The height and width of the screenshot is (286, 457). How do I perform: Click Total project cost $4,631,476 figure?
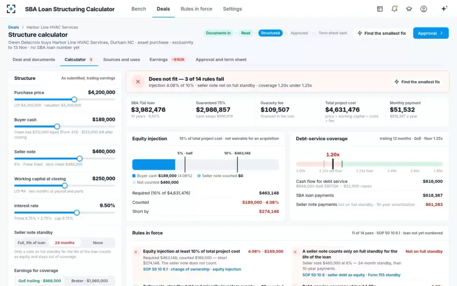tap(342, 110)
